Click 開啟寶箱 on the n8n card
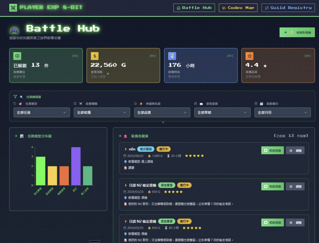 click(x=272, y=150)
